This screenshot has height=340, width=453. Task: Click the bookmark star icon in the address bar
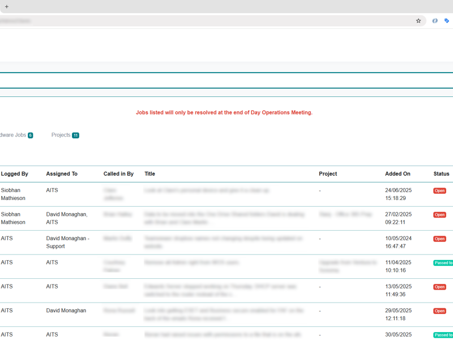[418, 20]
